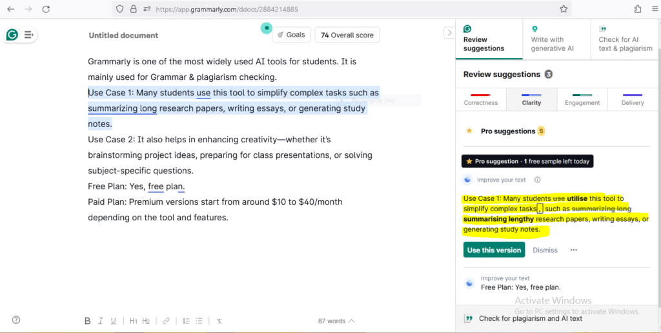Click the review suggestions count badge
Image resolution: width=661 pixels, height=333 pixels.
click(548, 75)
